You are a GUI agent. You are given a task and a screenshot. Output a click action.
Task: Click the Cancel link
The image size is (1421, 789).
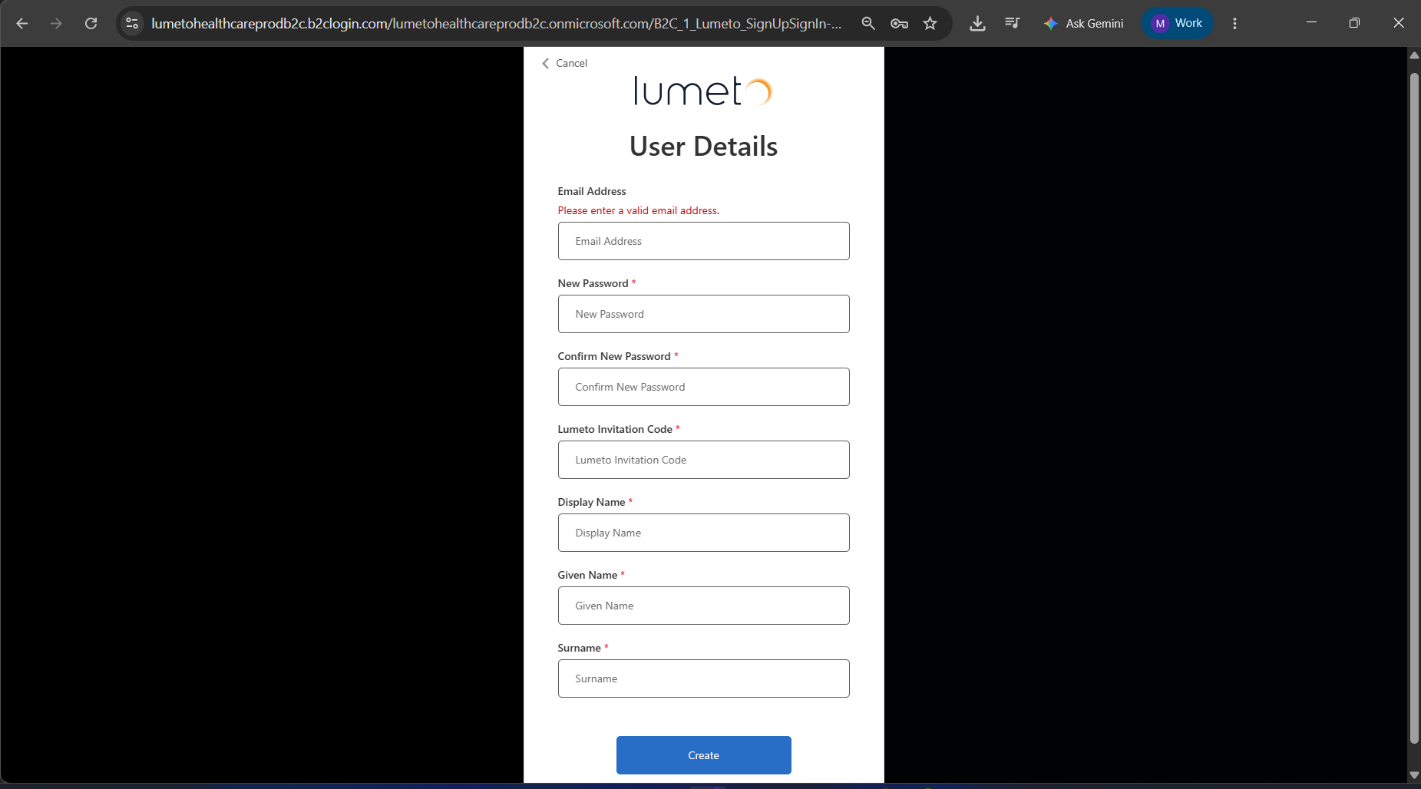click(x=565, y=63)
